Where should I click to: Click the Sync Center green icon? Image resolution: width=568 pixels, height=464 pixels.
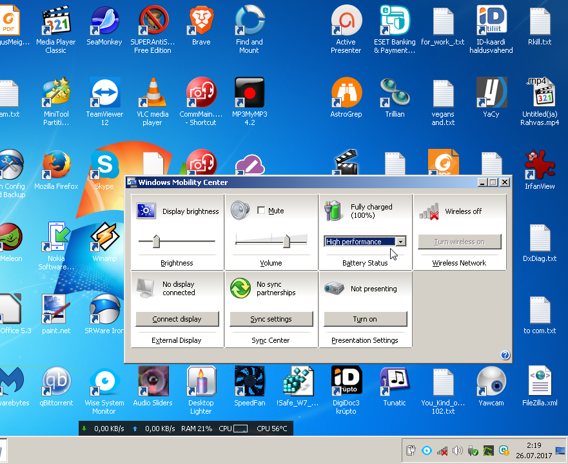pyautogui.click(x=240, y=288)
